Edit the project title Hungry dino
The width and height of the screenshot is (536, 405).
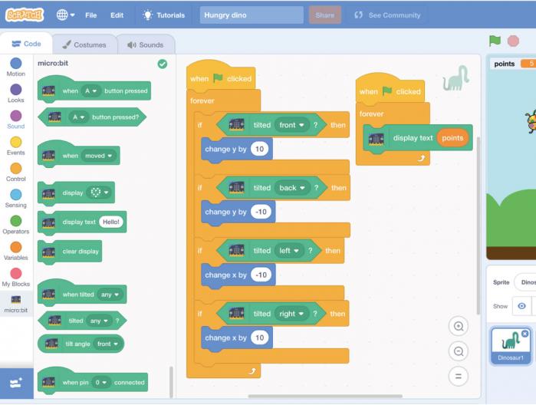tap(252, 15)
